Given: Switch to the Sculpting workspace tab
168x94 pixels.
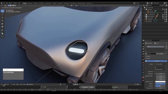Looking at the screenshot, I should coord(35,3).
